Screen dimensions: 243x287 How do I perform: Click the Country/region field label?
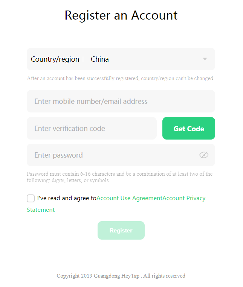[x=55, y=59]
